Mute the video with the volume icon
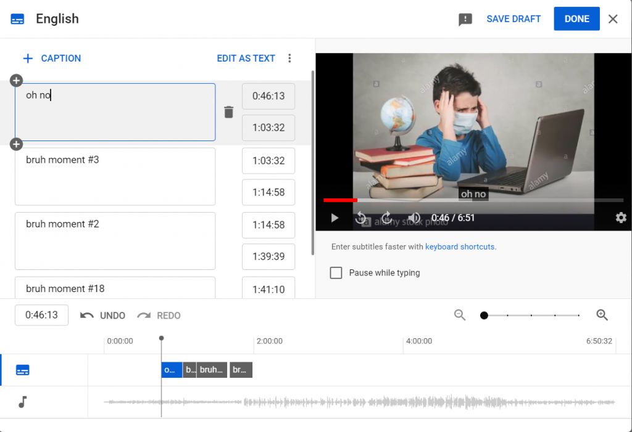Viewport: 632px width, 432px height. click(x=414, y=218)
